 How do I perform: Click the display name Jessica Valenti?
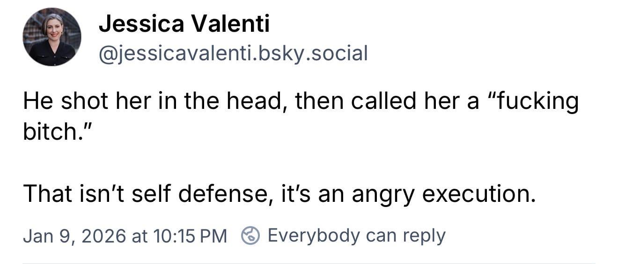click(184, 23)
